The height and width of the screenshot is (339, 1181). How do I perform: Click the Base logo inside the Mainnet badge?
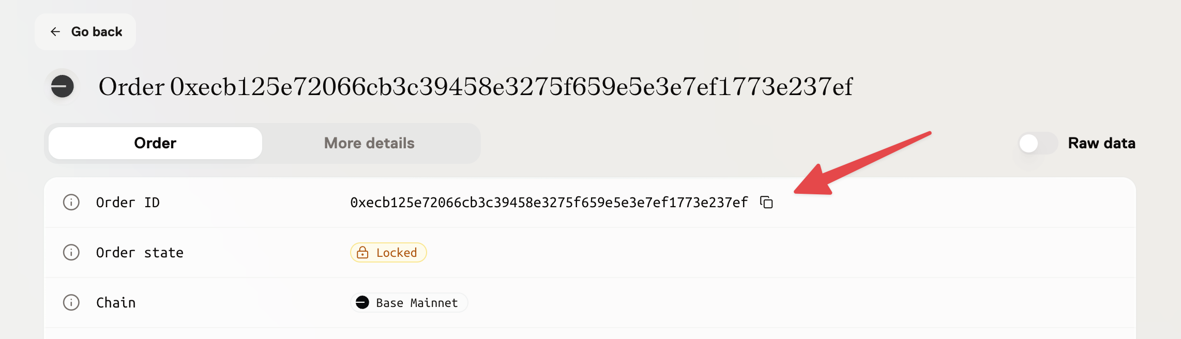(x=362, y=303)
